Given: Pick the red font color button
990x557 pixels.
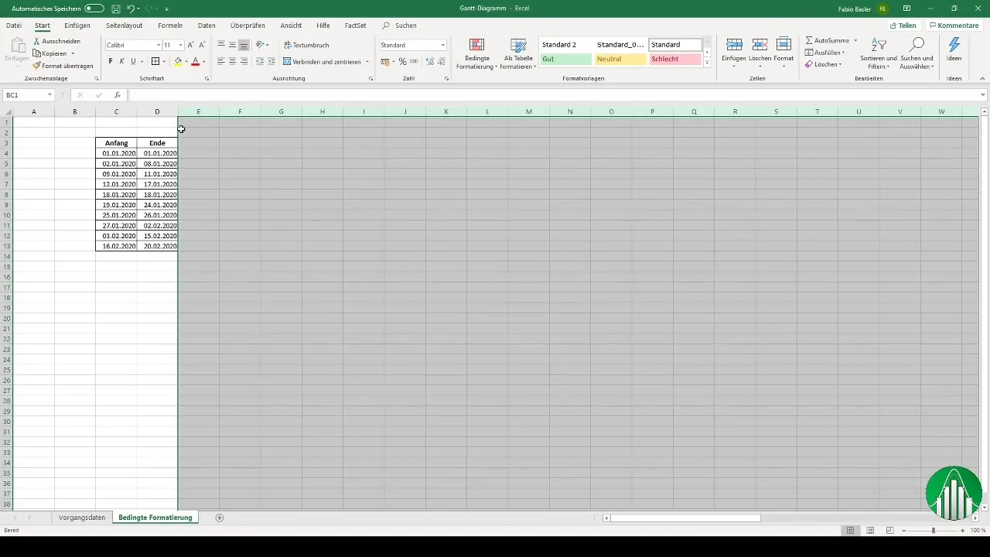Looking at the screenshot, I should (x=196, y=61).
